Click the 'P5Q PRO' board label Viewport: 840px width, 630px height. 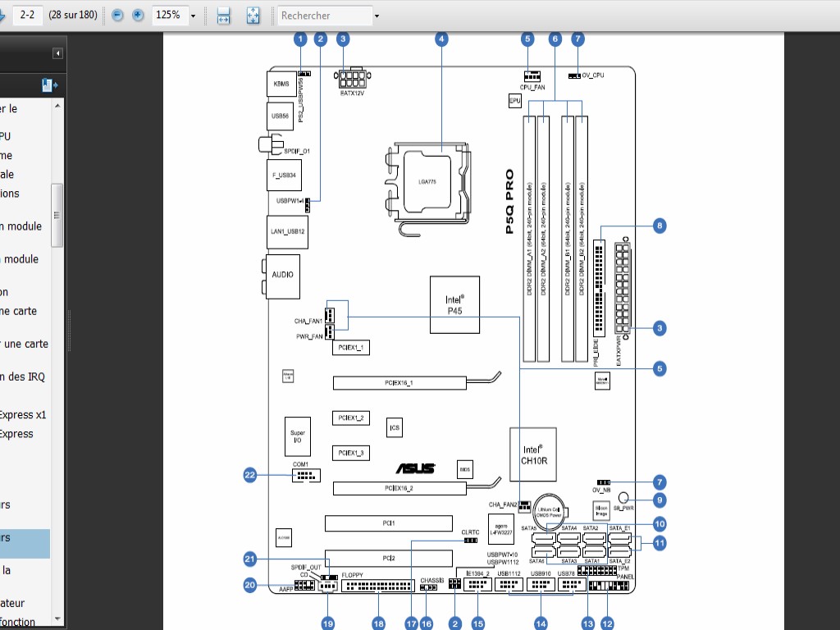point(509,202)
